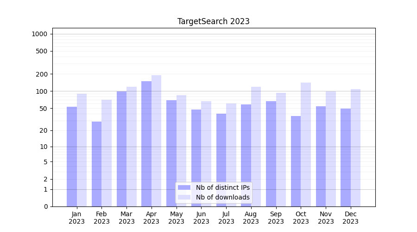
Task: Select the March distinct IPs bar
Action: click(121, 148)
